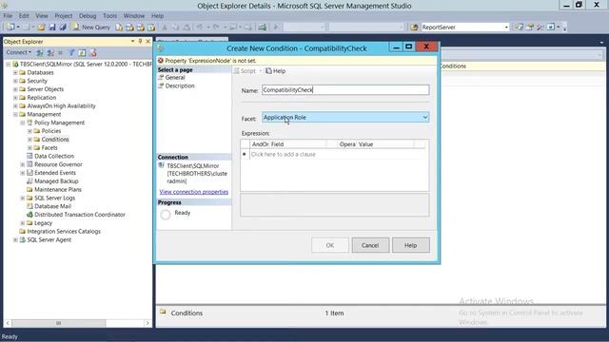This screenshot has width=609, height=342.
Task: Click the New Project icon in toolbar
Action: coord(10,28)
